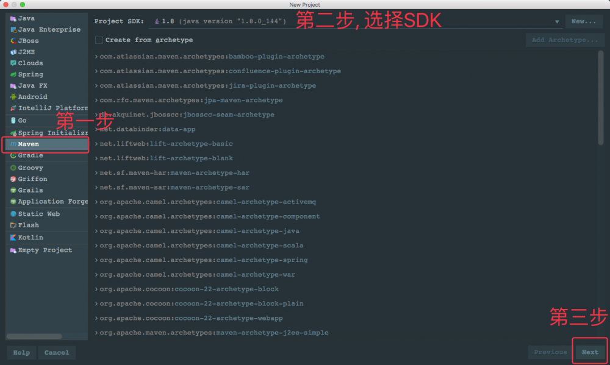
Task: Click the Next button
Action: pyautogui.click(x=590, y=353)
